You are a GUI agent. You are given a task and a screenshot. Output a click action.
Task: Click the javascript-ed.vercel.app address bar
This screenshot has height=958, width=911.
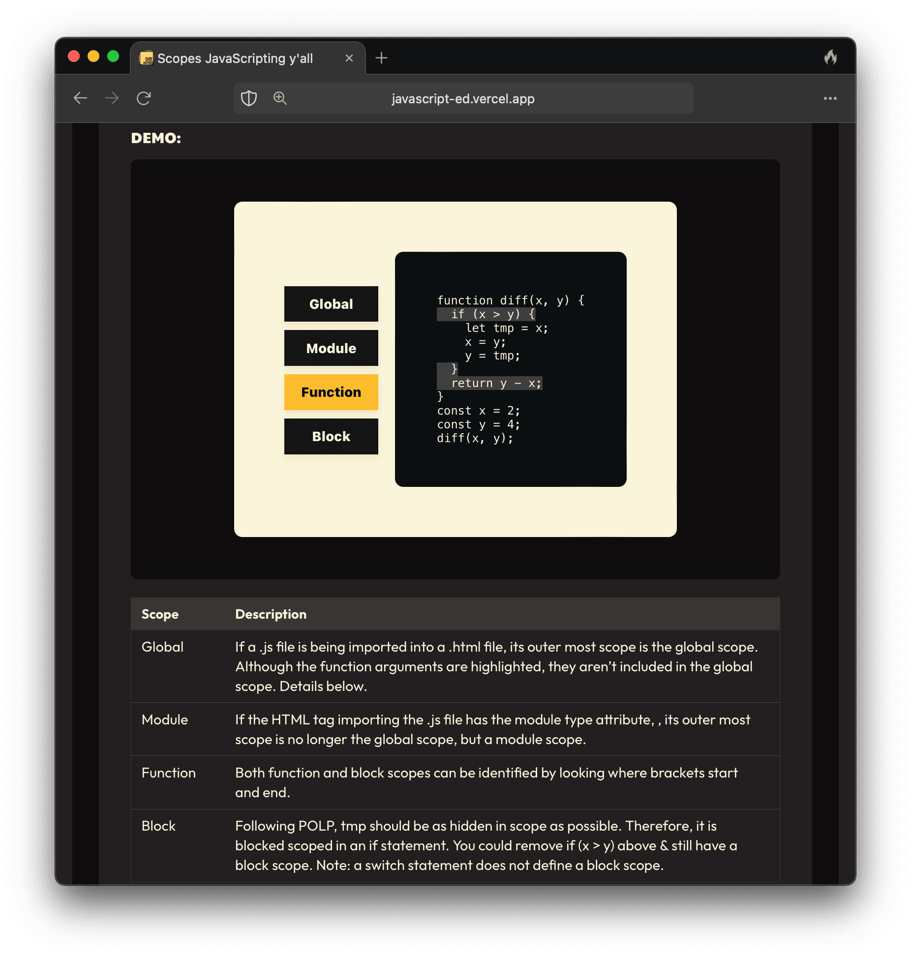pyautogui.click(x=462, y=99)
